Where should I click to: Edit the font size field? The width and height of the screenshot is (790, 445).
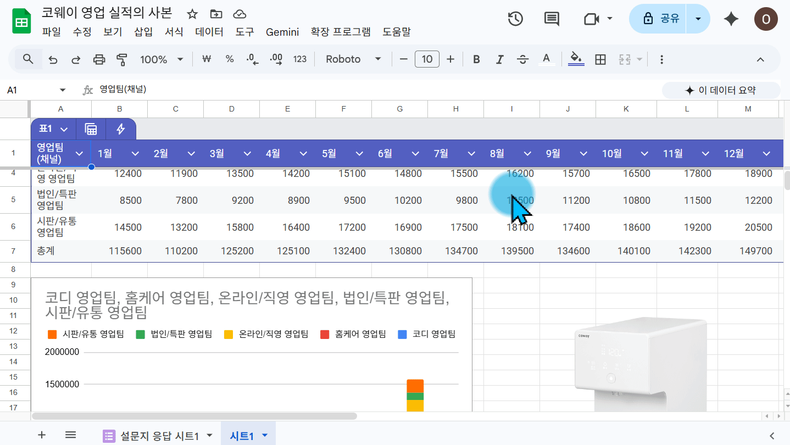[x=427, y=59]
